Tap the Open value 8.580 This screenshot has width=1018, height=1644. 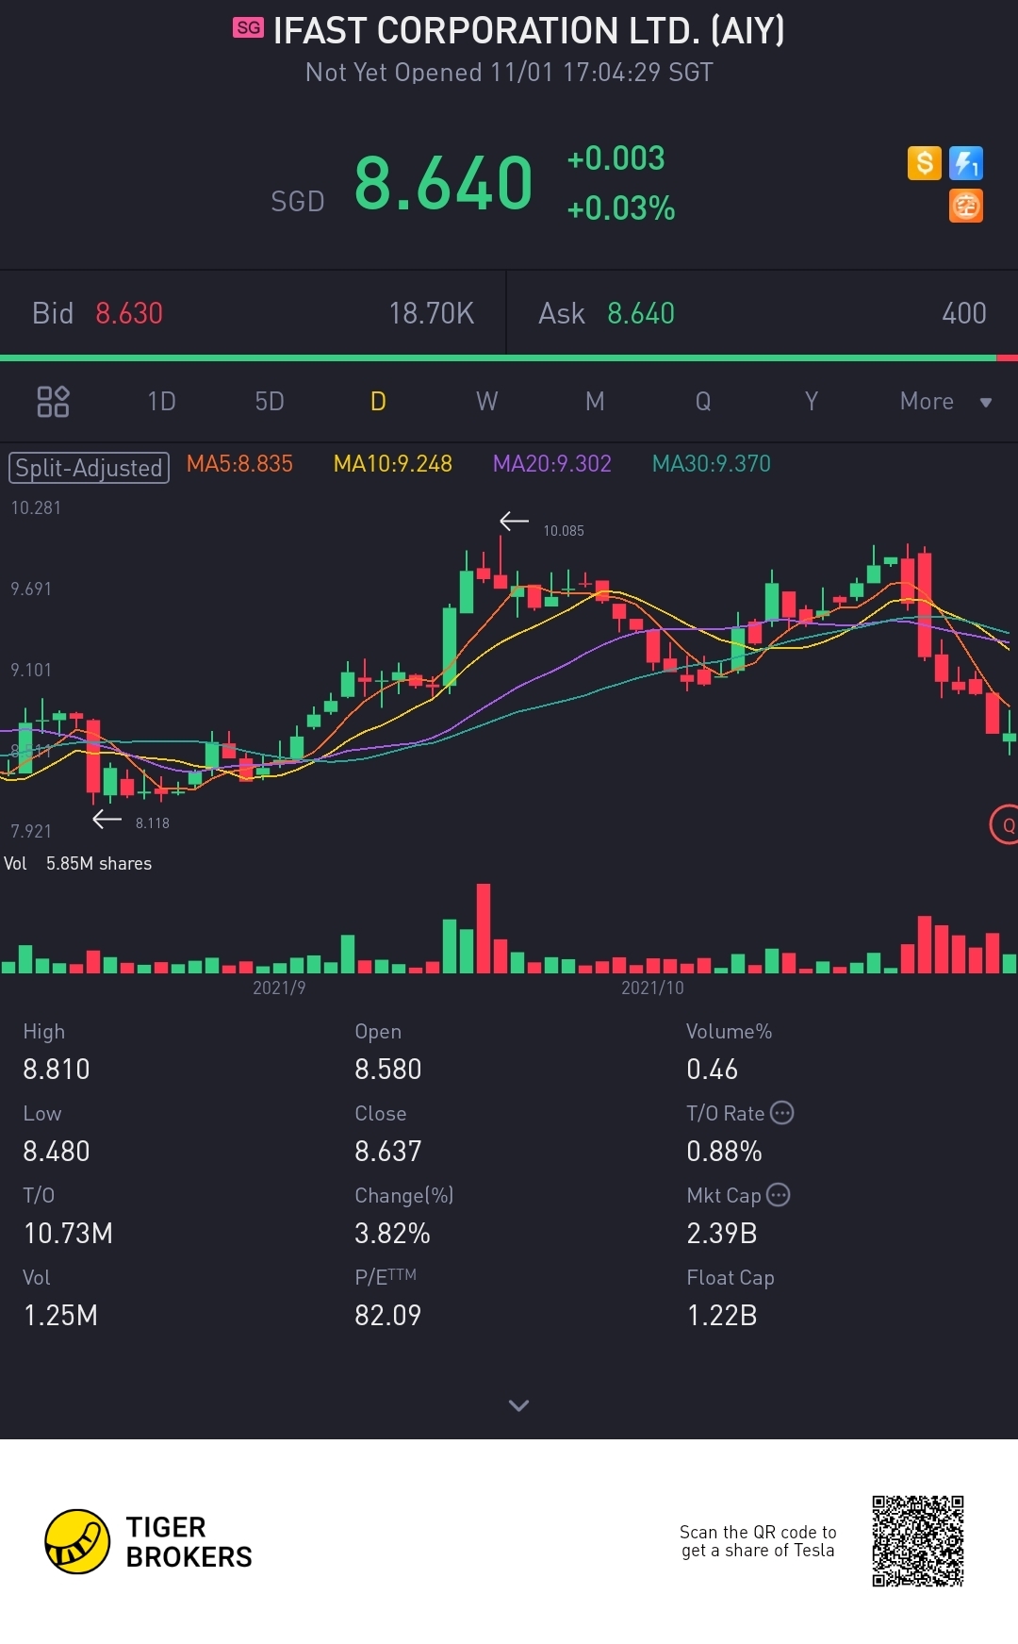click(x=388, y=1070)
